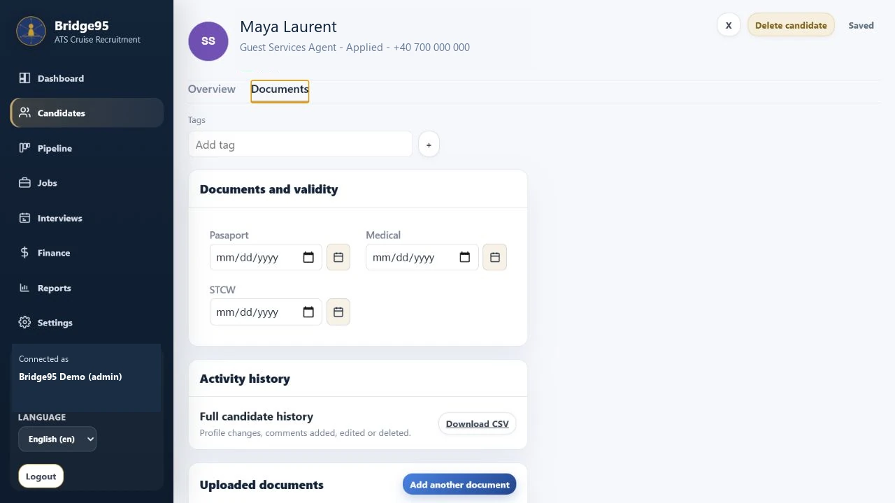This screenshot has width=895, height=503.
Task: Focus the Add tag input field
Action: pyautogui.click(x=301, y=145)
